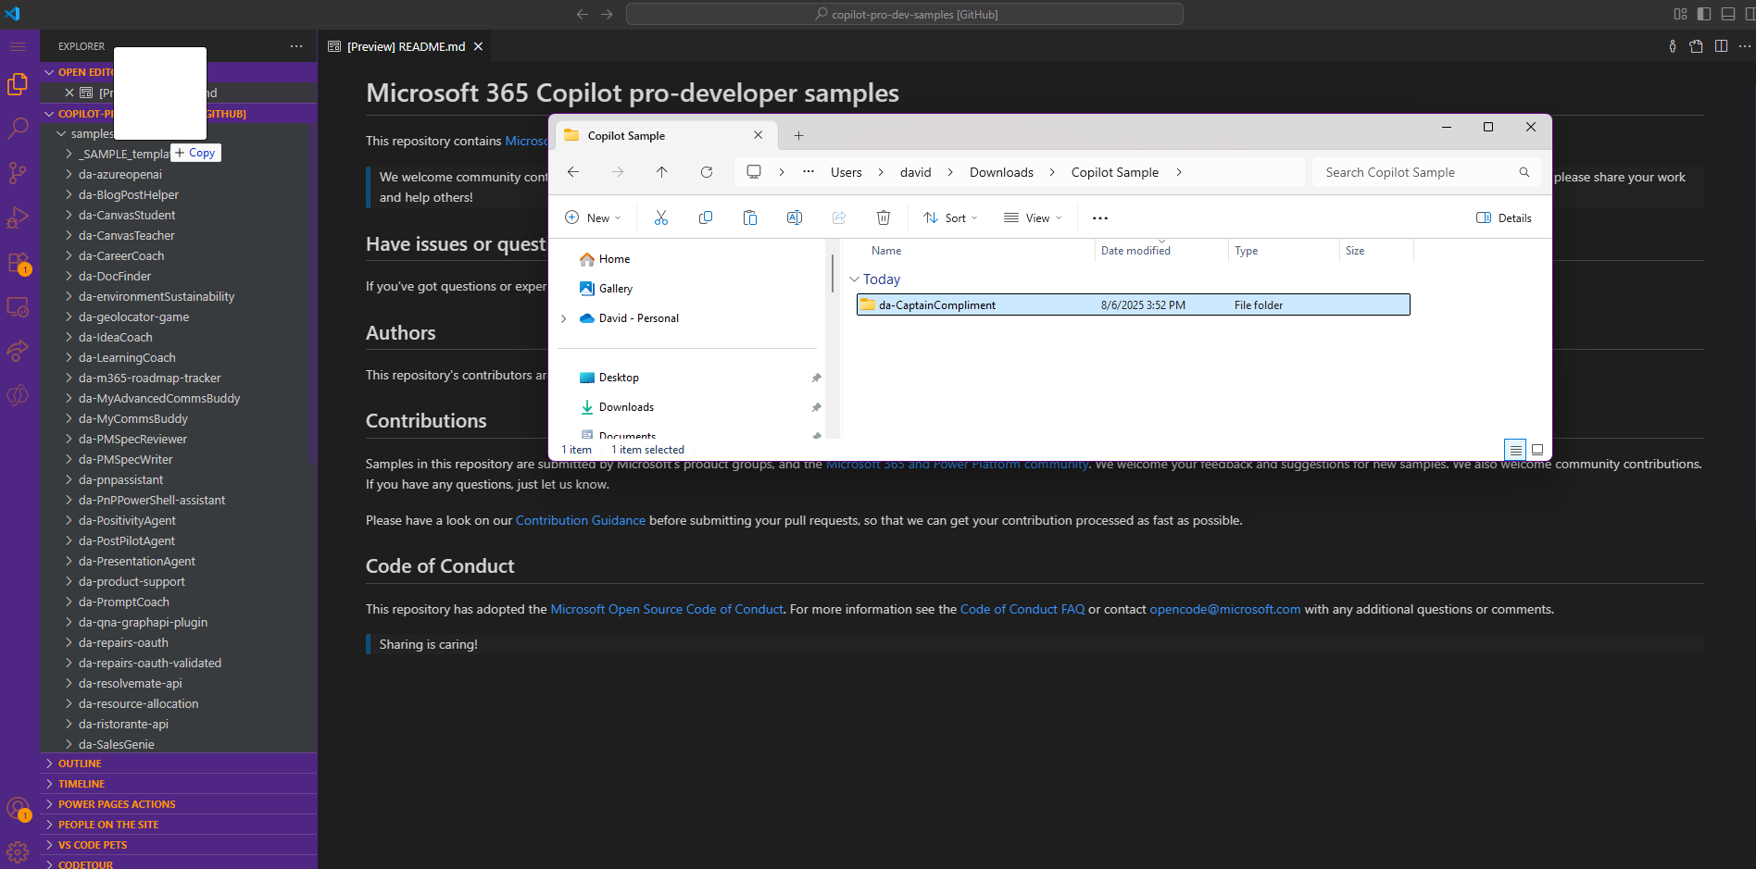Click Copy icon in File Explorer toolbar
Image resolution: width=1756 pixels, height=869 pixels.
(706, 217)
